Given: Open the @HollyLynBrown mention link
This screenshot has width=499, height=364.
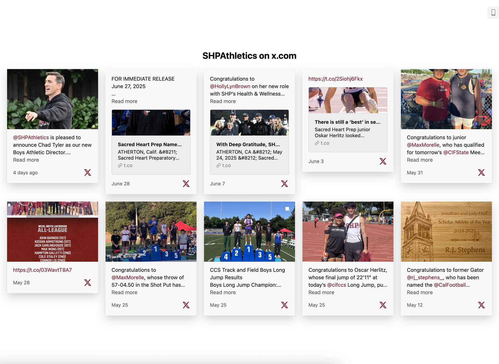Looking at the screenshot, I should click(x=230, y=86).
